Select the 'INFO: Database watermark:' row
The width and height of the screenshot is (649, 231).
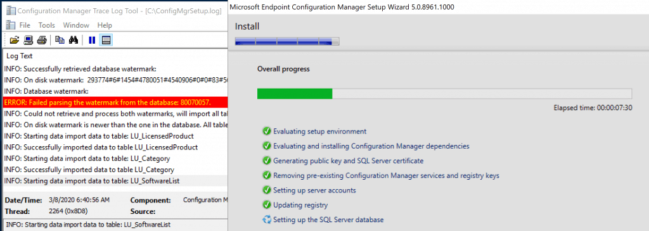click(x=115, y=91)
